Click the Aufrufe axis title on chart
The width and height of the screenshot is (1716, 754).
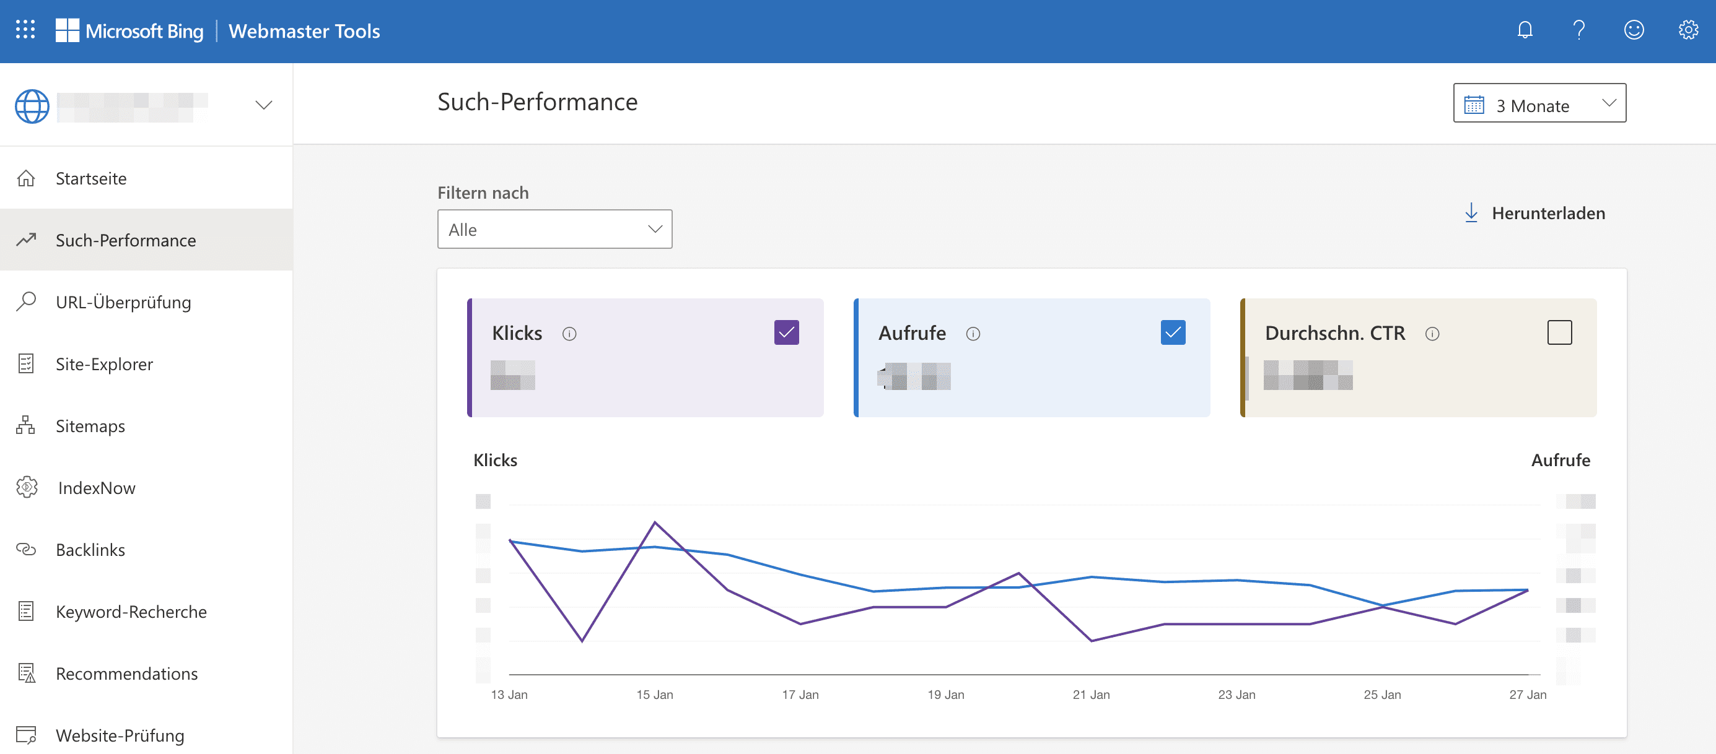[1560, 460]
